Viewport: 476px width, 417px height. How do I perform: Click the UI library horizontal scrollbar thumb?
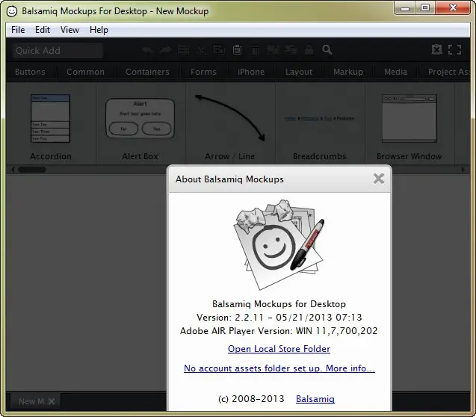(32, 170)
